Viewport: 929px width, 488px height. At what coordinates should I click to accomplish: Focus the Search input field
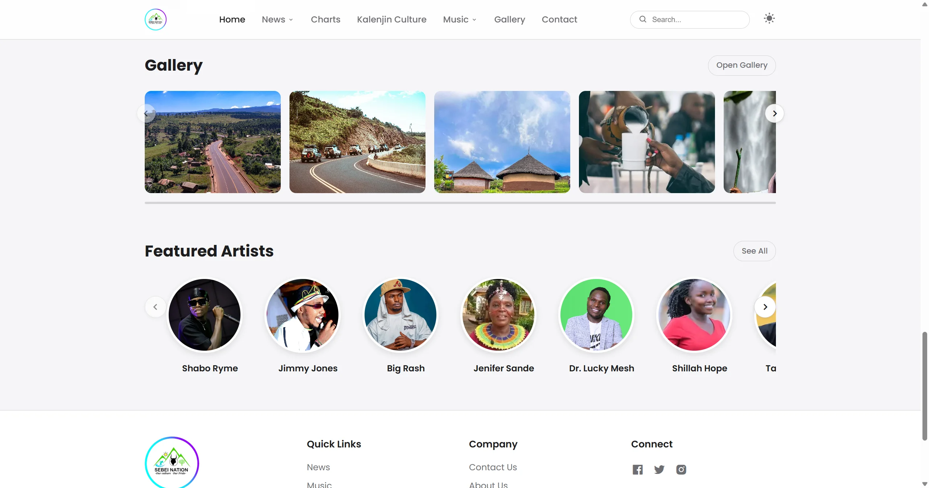(696, 20)
